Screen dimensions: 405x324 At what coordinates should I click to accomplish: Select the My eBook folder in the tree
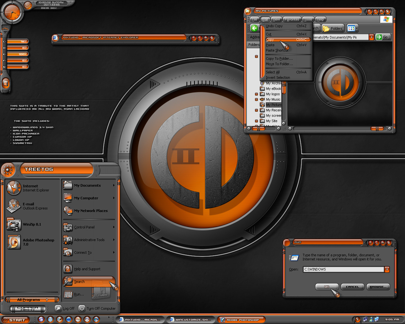pyautogui.click(x=271, y=89)
